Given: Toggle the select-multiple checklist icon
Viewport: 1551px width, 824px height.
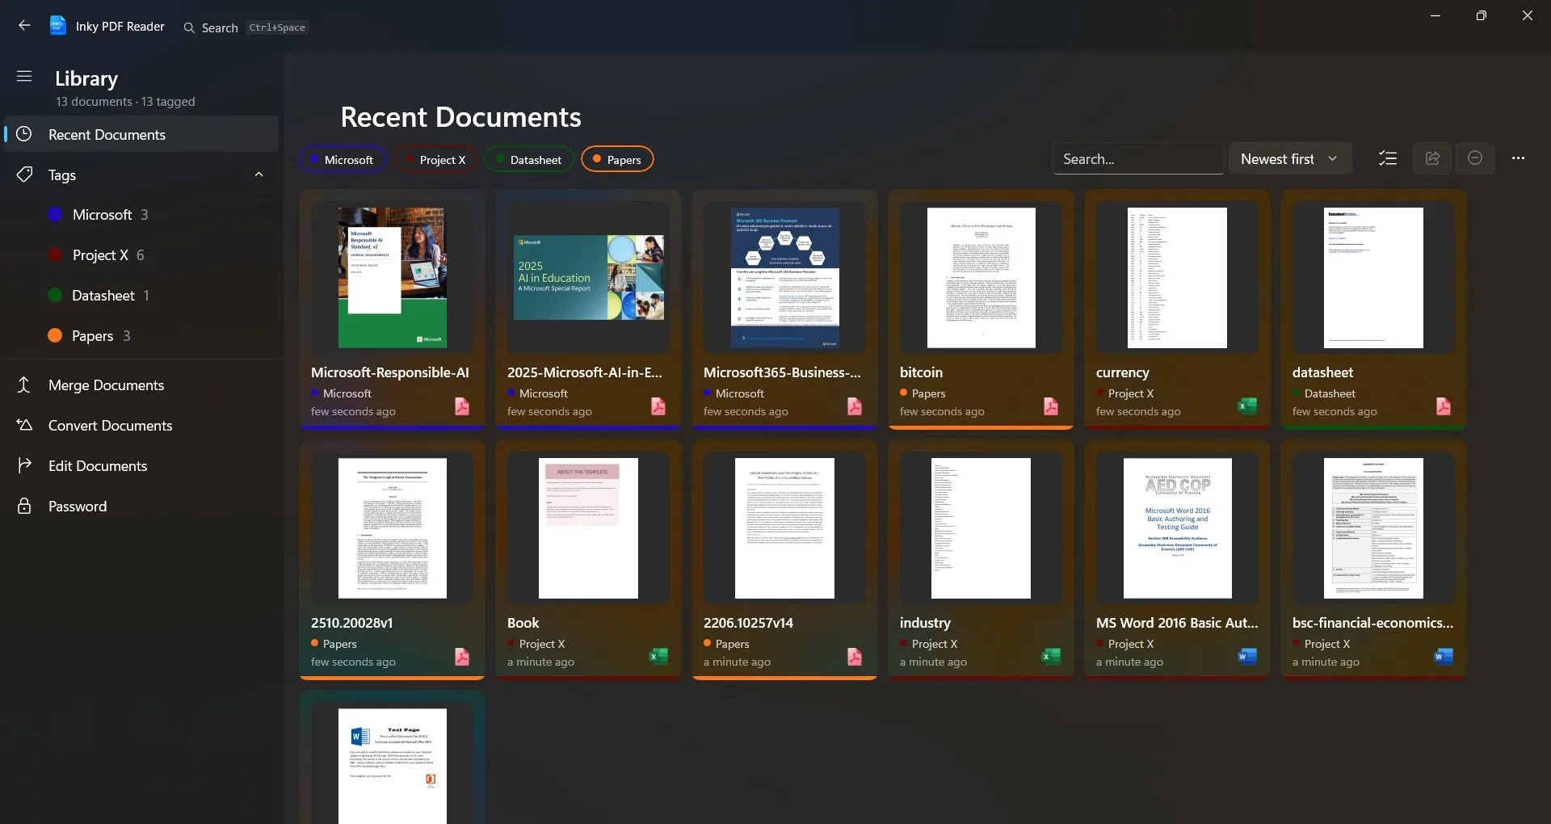Looking at the screenshot, I should [x=1388, y=158].
